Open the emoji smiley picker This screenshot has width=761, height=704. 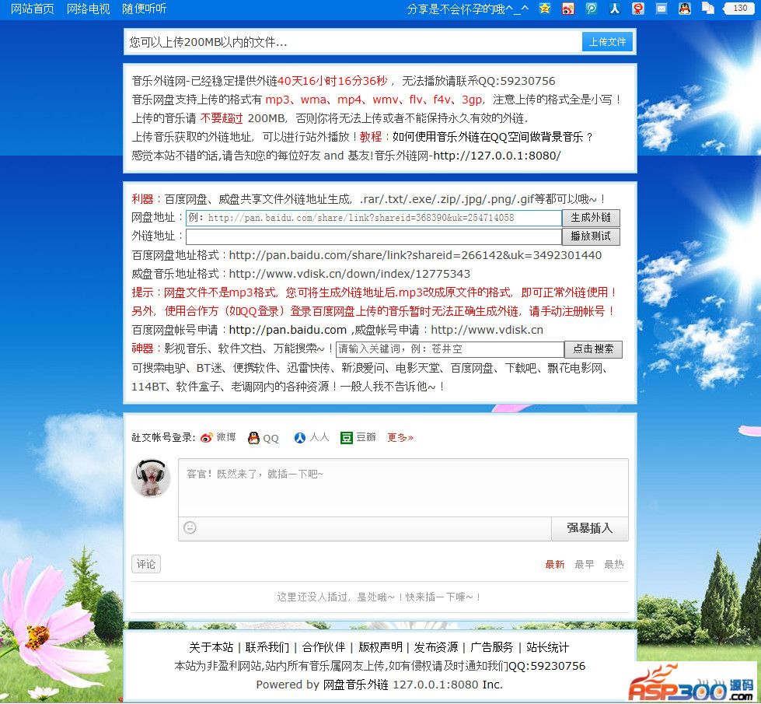(x=190, y=527)
